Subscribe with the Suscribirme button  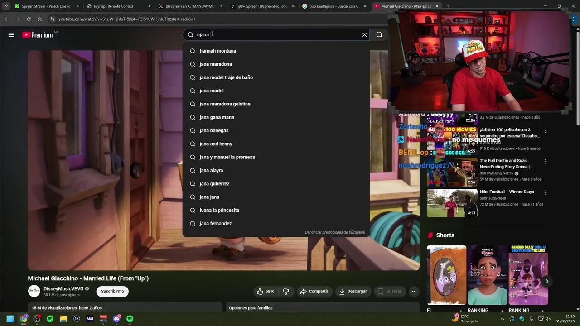coord(112,291)
